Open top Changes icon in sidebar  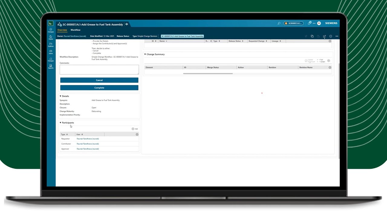click(51, 30)
